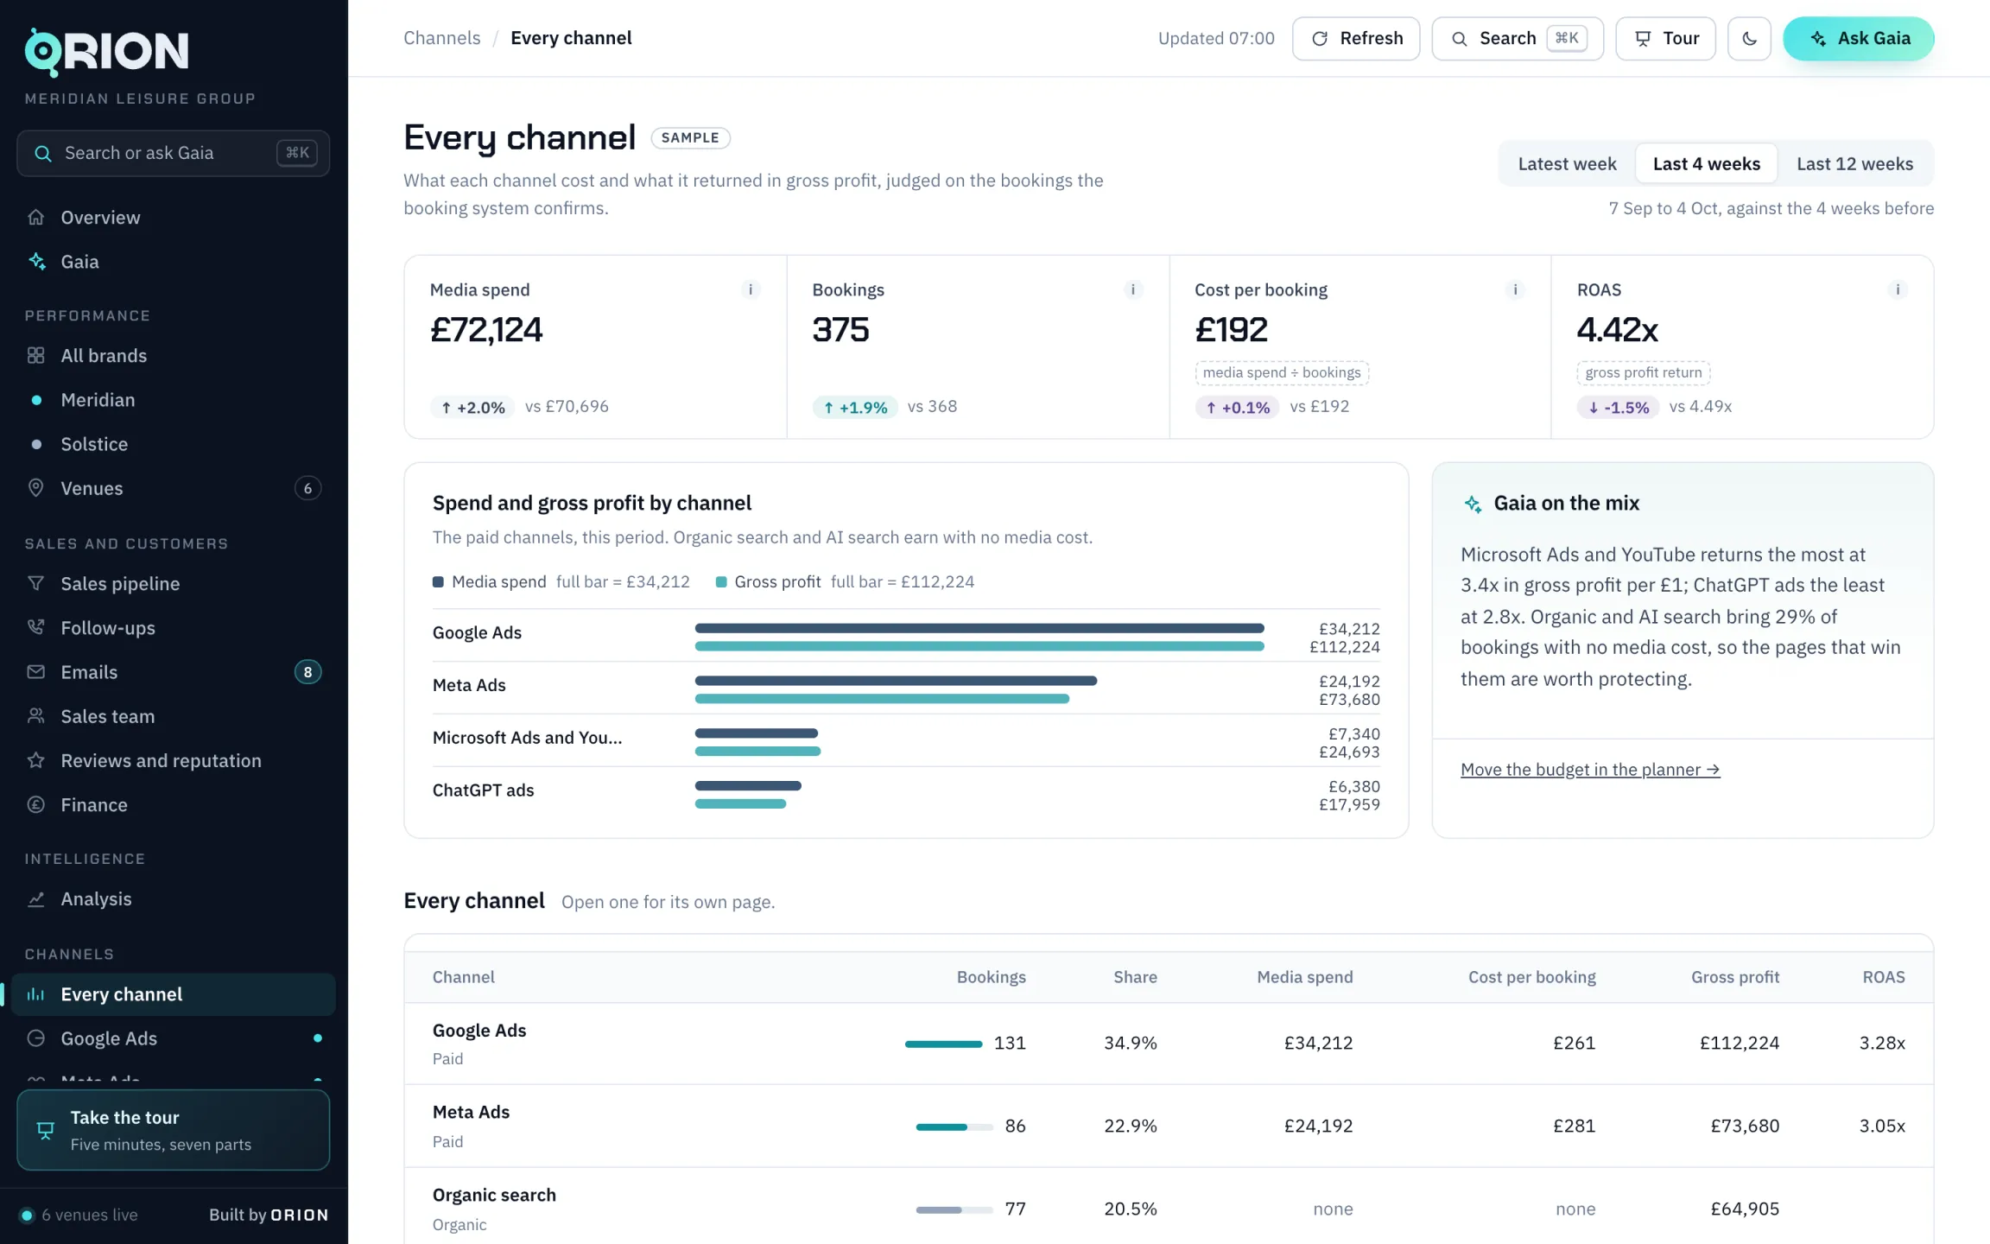Click the All brands grid icon
This screenshot has width=1990, height=1244.
[x=35, y=355]
